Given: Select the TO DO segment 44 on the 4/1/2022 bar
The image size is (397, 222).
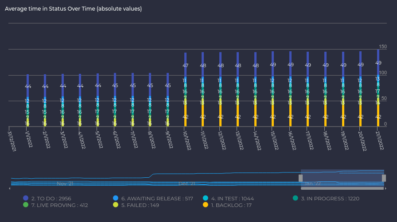Looking at the screenshot, I should 80,85.
